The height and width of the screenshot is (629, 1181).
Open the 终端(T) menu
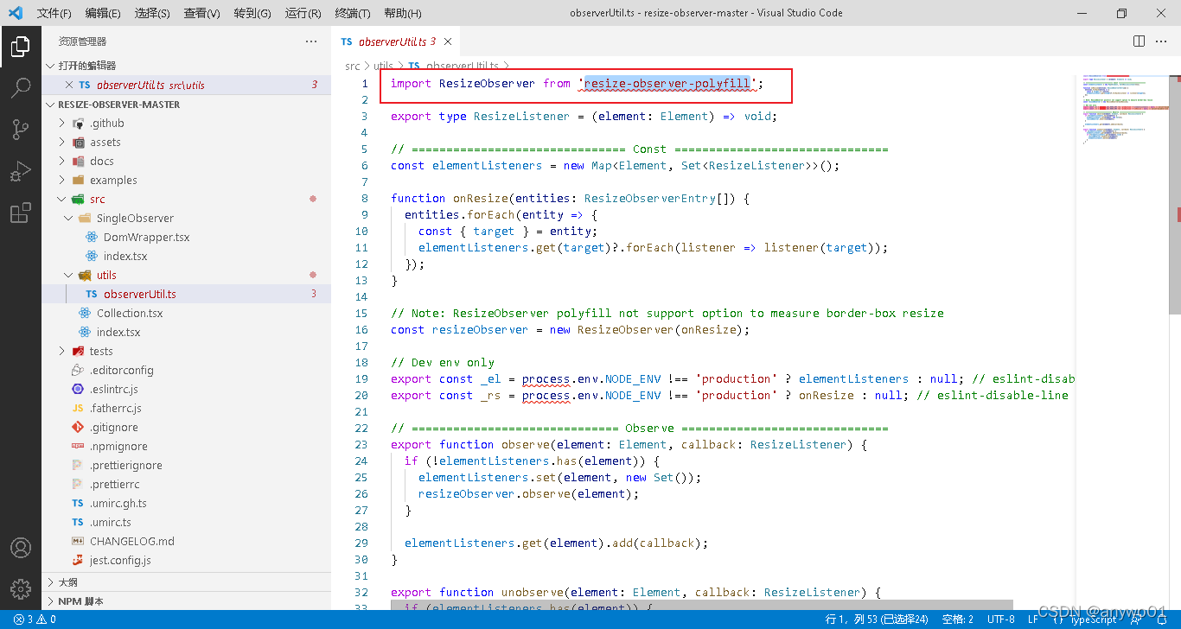coord(352,13)
